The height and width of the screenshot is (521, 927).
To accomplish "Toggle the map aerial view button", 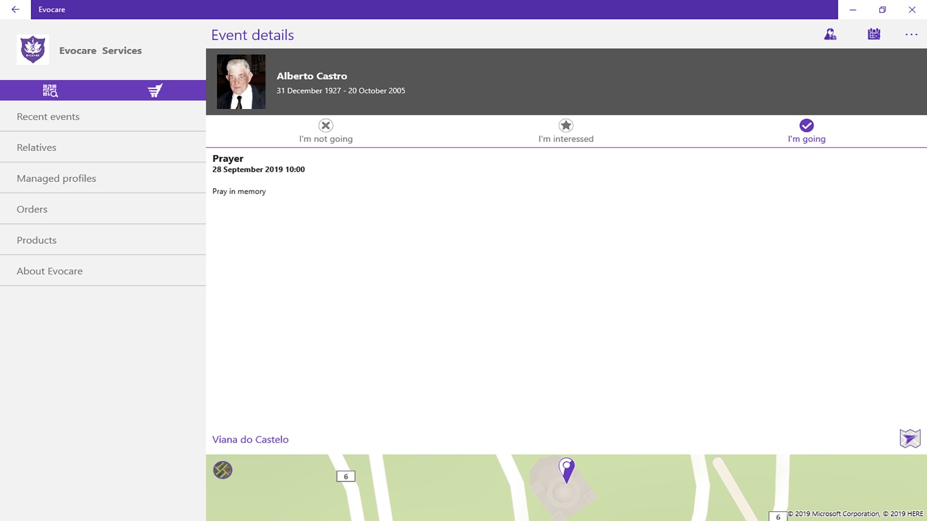I will (x=223, y=470).
